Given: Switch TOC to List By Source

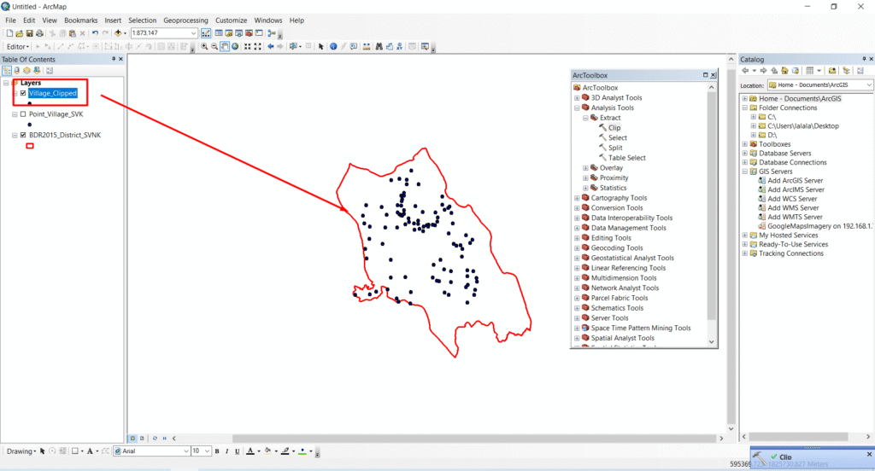Looking at the screenshot, I should 17,71.
